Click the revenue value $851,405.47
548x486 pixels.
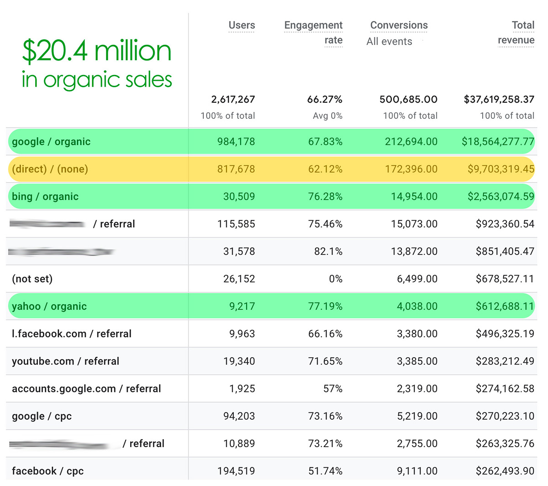[x=505, y=251]
